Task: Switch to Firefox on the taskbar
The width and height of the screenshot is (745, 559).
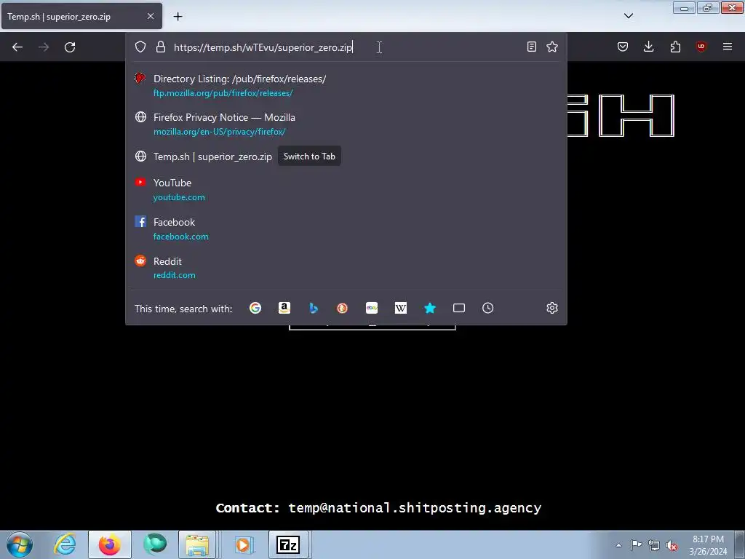Action: point(110,544)
